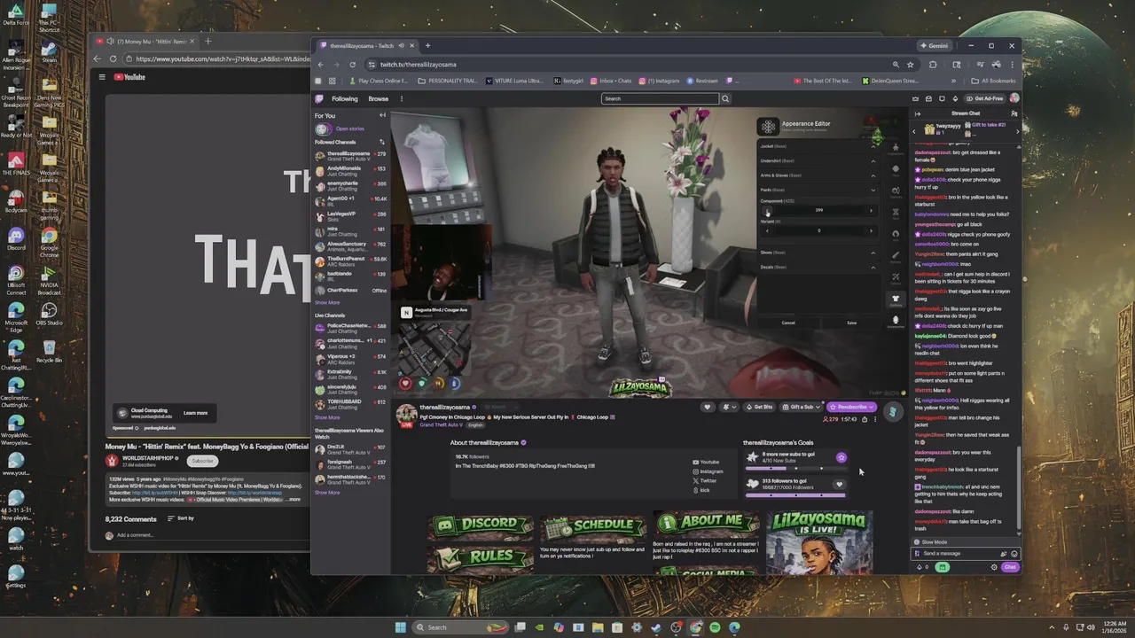The width and height of the screenshot is (1135, 638).
Task: Expand the Shoes section
Action: 873,253
